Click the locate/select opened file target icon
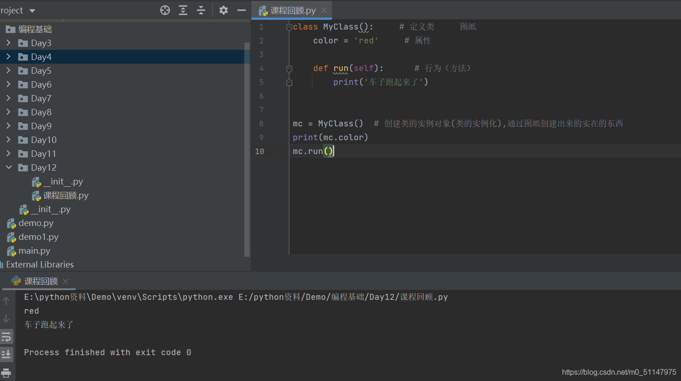The image size is (681, 381). tap(165, 10)
